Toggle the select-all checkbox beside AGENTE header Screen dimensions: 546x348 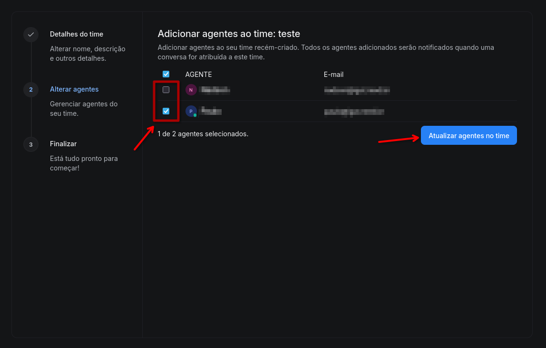click(x=166, y=74)
